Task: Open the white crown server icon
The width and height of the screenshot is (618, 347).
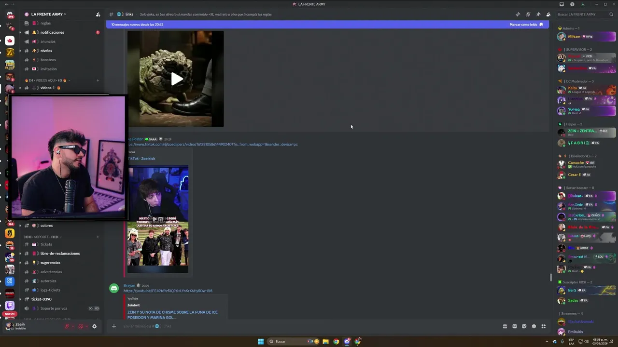Action: click(x=10, y=40)
